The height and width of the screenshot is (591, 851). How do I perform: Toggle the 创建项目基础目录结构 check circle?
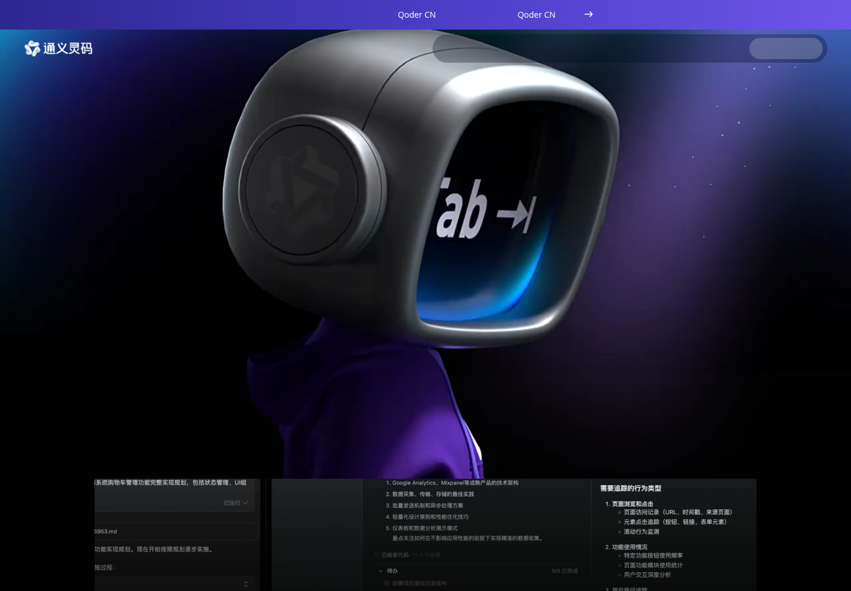click(387, 583)
